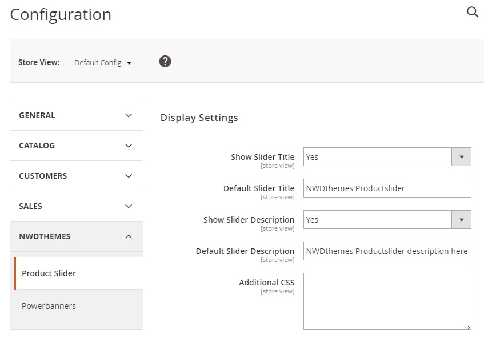This screenshot has width=484, height=338.
Task: Focus the Default Slider Description field
Action: tap(387, 251)
